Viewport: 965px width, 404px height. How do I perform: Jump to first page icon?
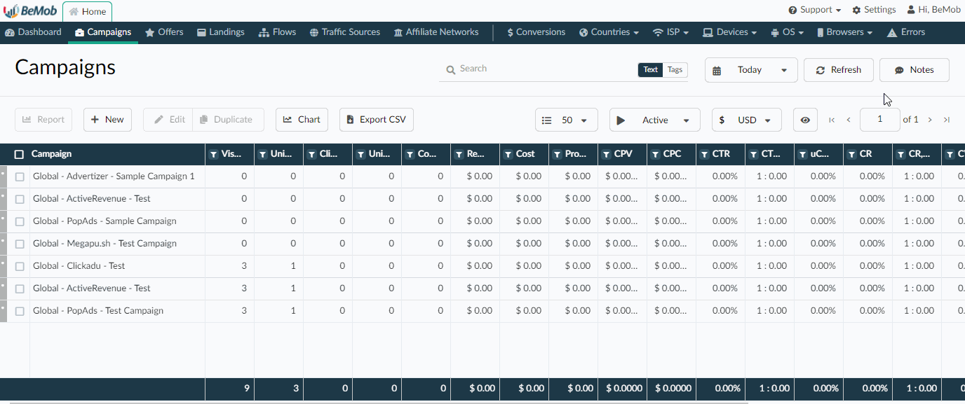(832, 120)
